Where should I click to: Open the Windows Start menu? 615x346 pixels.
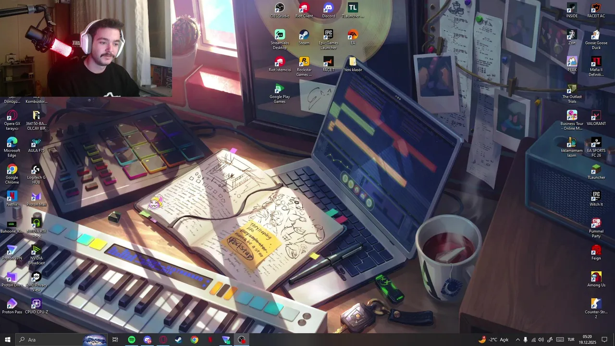click(x=8, y=340)
